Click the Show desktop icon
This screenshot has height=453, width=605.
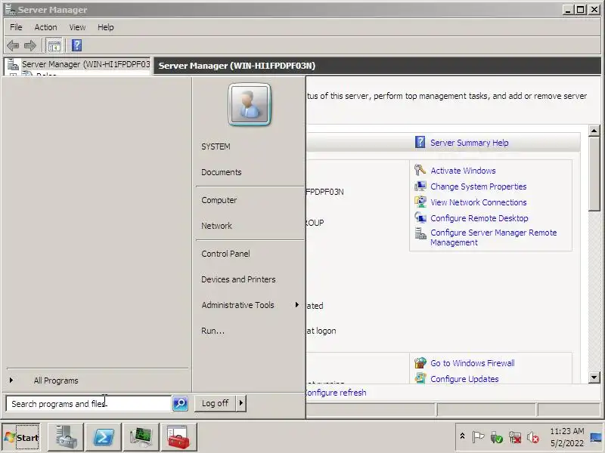pyautogui.click(x=597, y=437)
